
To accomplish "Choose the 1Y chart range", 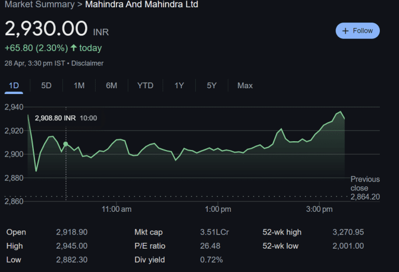I will tap(179, 86).
